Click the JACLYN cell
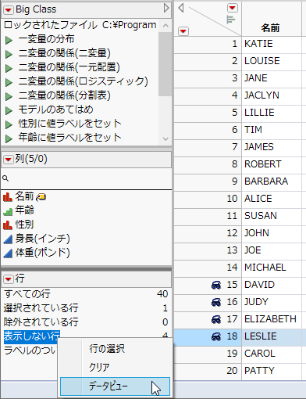 (271, 95)
